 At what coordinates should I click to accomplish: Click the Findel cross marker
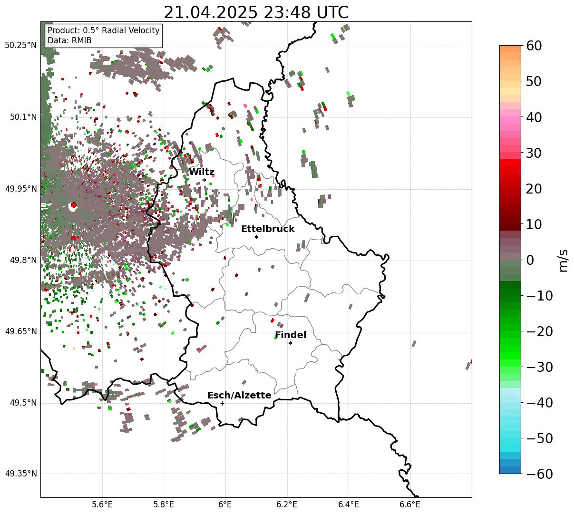coord(290,343)
